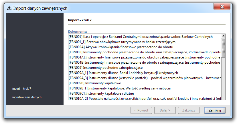This screenshot has width=237, height=125.
Task: Click the sidebar label Import - krok 7
Action: [x=21, y=89]
